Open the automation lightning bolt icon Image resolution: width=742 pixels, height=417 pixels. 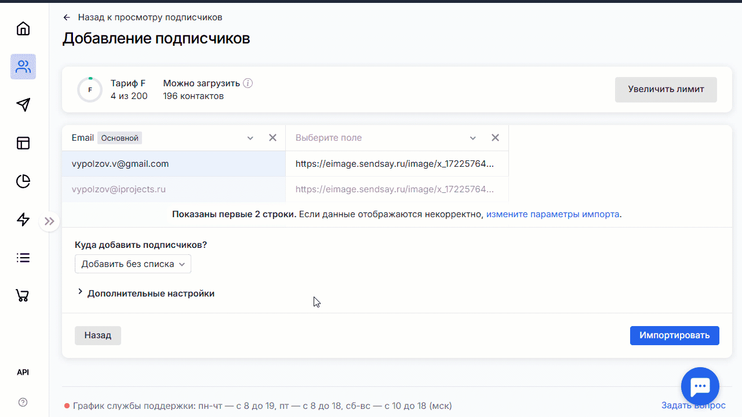coord(23,220)
